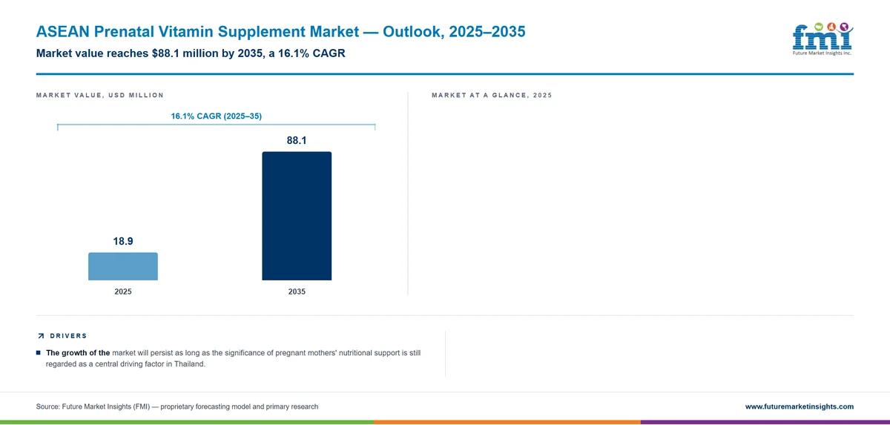This screenshot has height=425, width=890.
Task: Select the 2035 dark navy bar
Action: 297,216
